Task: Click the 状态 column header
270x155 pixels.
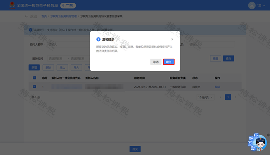Action: (195, 78)
